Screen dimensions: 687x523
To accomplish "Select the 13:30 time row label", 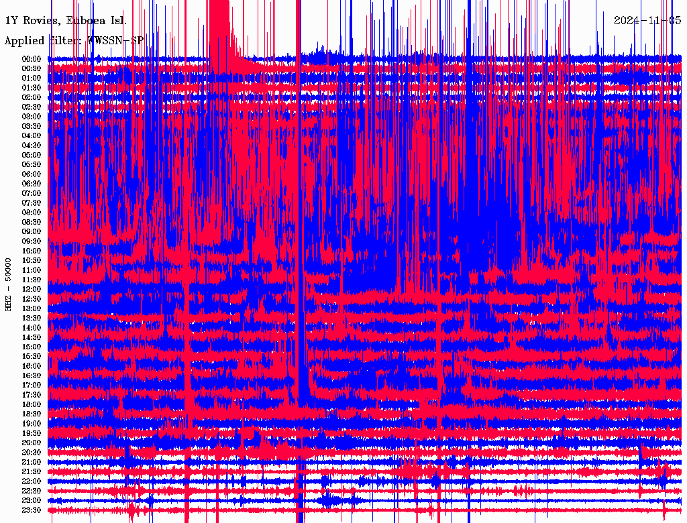I will coord(32,318).
